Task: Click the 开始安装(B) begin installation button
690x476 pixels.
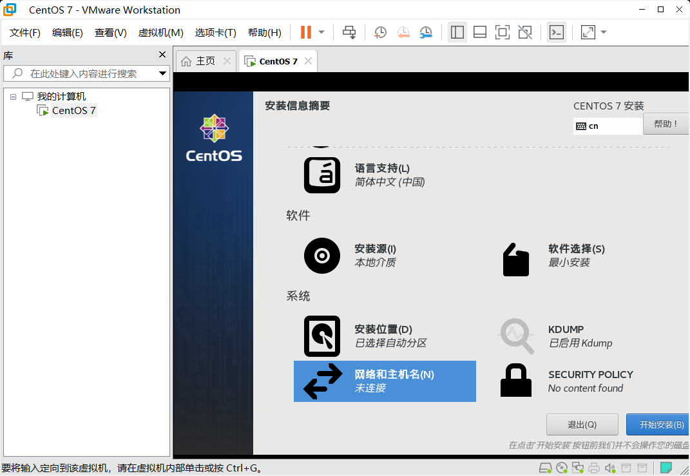Action: [x=658, y=424]
